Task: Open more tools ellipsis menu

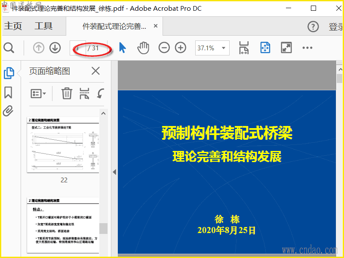Action: click(307, 48)
